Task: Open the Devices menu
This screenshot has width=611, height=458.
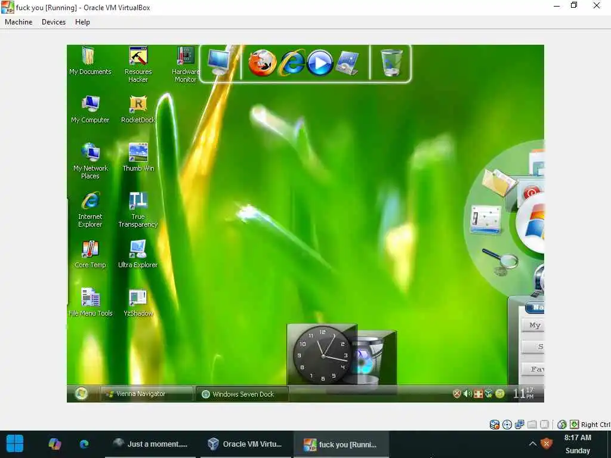Action: 53,22
